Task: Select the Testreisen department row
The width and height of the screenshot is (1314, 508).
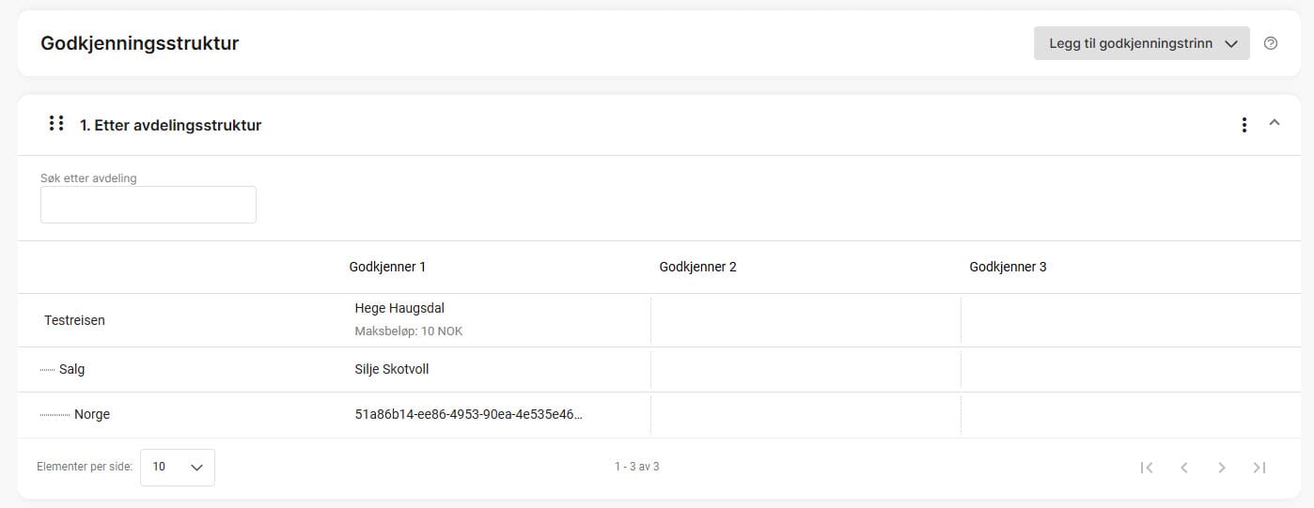Action: 75,320
